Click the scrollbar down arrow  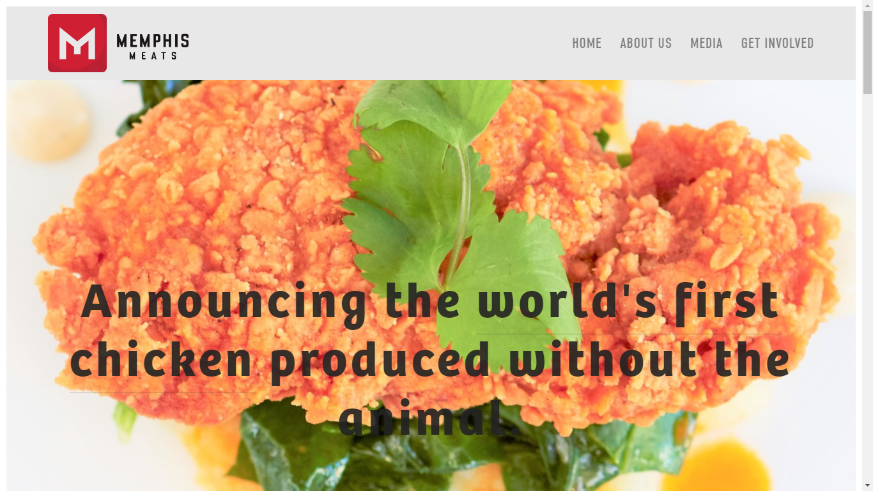pyautogui.click(x=867, y=486)
